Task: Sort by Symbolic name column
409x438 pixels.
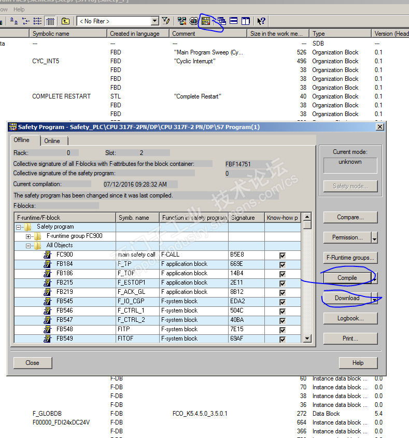Action: (68, 34)
